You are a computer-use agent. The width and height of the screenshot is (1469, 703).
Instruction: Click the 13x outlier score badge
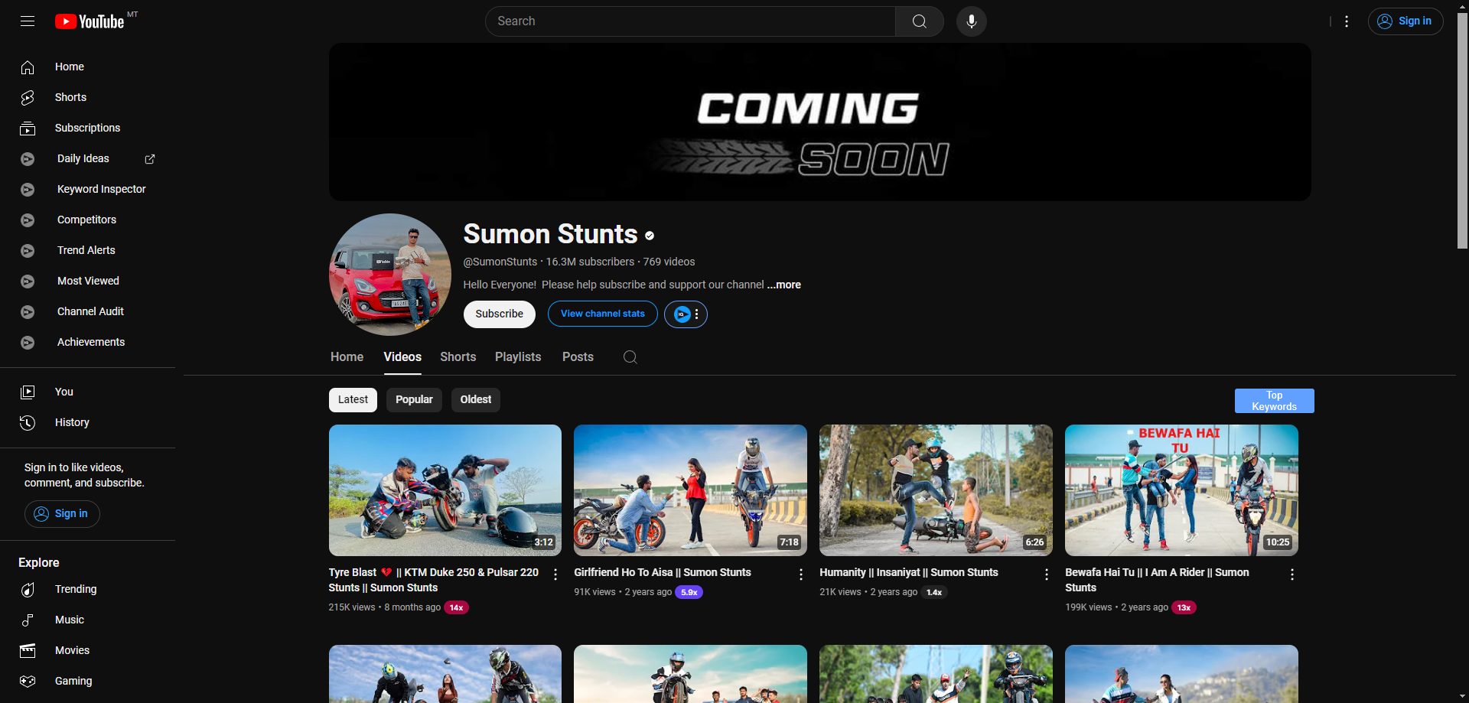(1184, 607)
